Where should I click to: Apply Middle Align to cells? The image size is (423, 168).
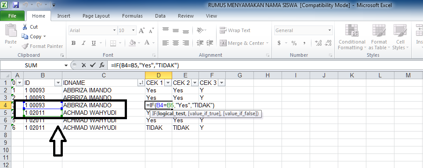176,30
